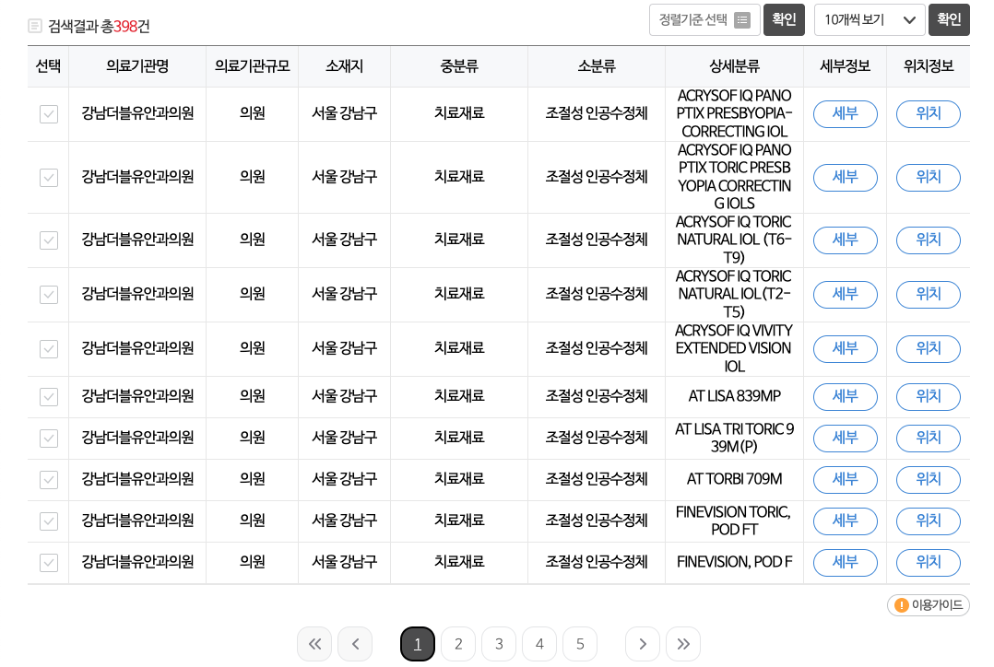This screenshot has height=667, width=994.
Task: Click the orange exclamation icon on 이용가이드
Action: pyautogui.click(x=902, y=605)
